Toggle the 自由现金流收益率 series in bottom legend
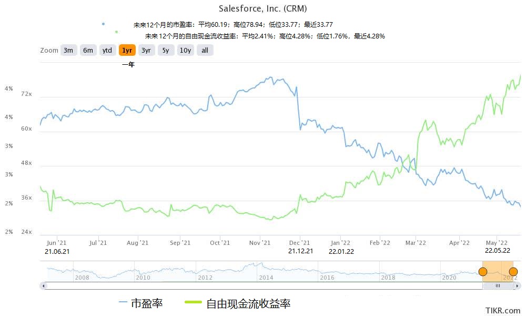This screenshot has width=526, height=316. [x=238, y=303]
